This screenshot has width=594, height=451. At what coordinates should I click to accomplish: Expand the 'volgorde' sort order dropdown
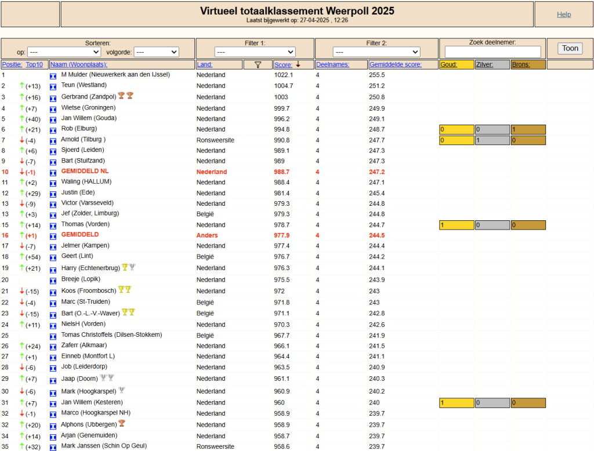click(157, 52)
